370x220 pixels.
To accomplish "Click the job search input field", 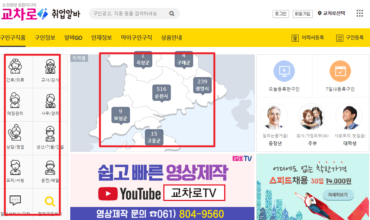I will coord(130,13).
